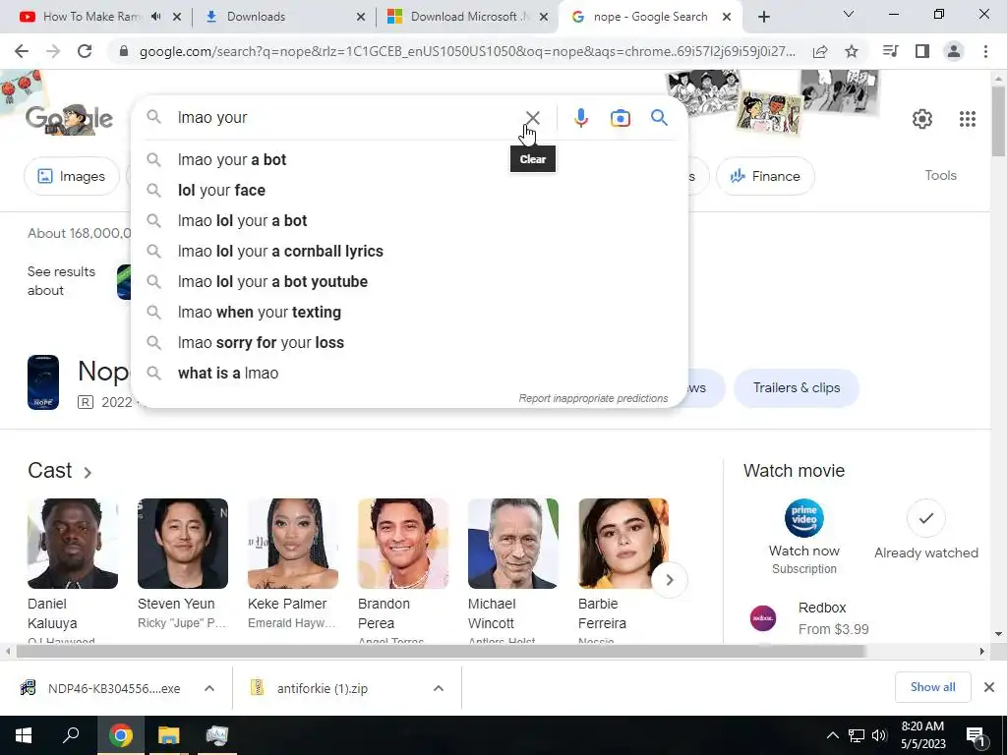This screenshot has width=1007, height=755.
Task: Click the address bar URL
Action: pos(467,51)
